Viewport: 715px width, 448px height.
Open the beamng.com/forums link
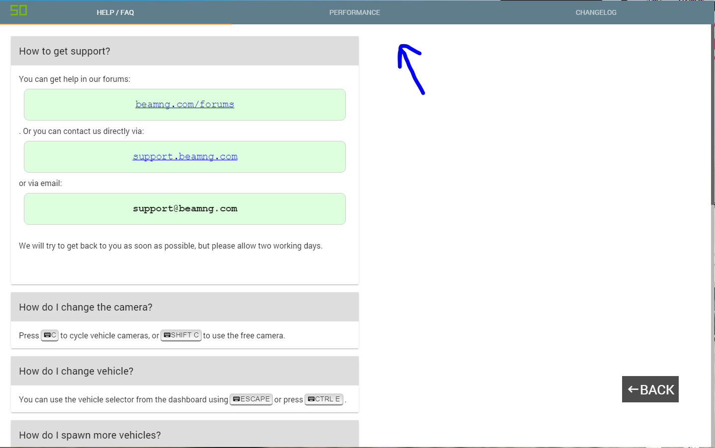[x=185, y=104]
